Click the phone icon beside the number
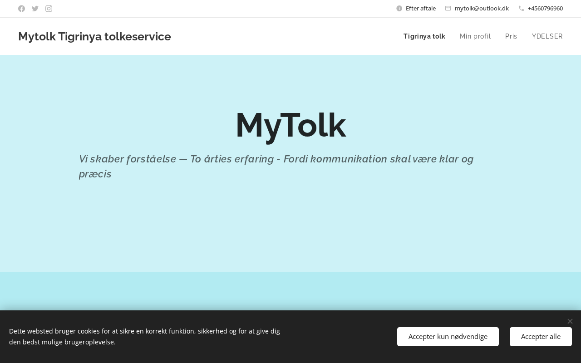The width and height of the screenshot is (581, 363). [521, 9]
